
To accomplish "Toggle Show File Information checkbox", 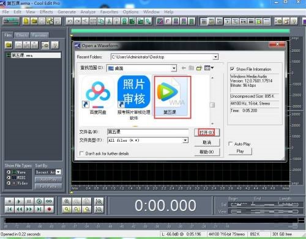I will pyautogui.click(x=232, y=69).
